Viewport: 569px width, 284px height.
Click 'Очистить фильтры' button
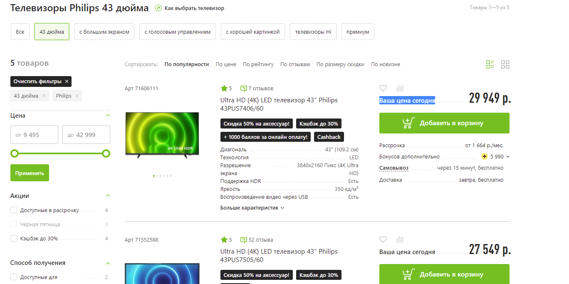point(41,81)
